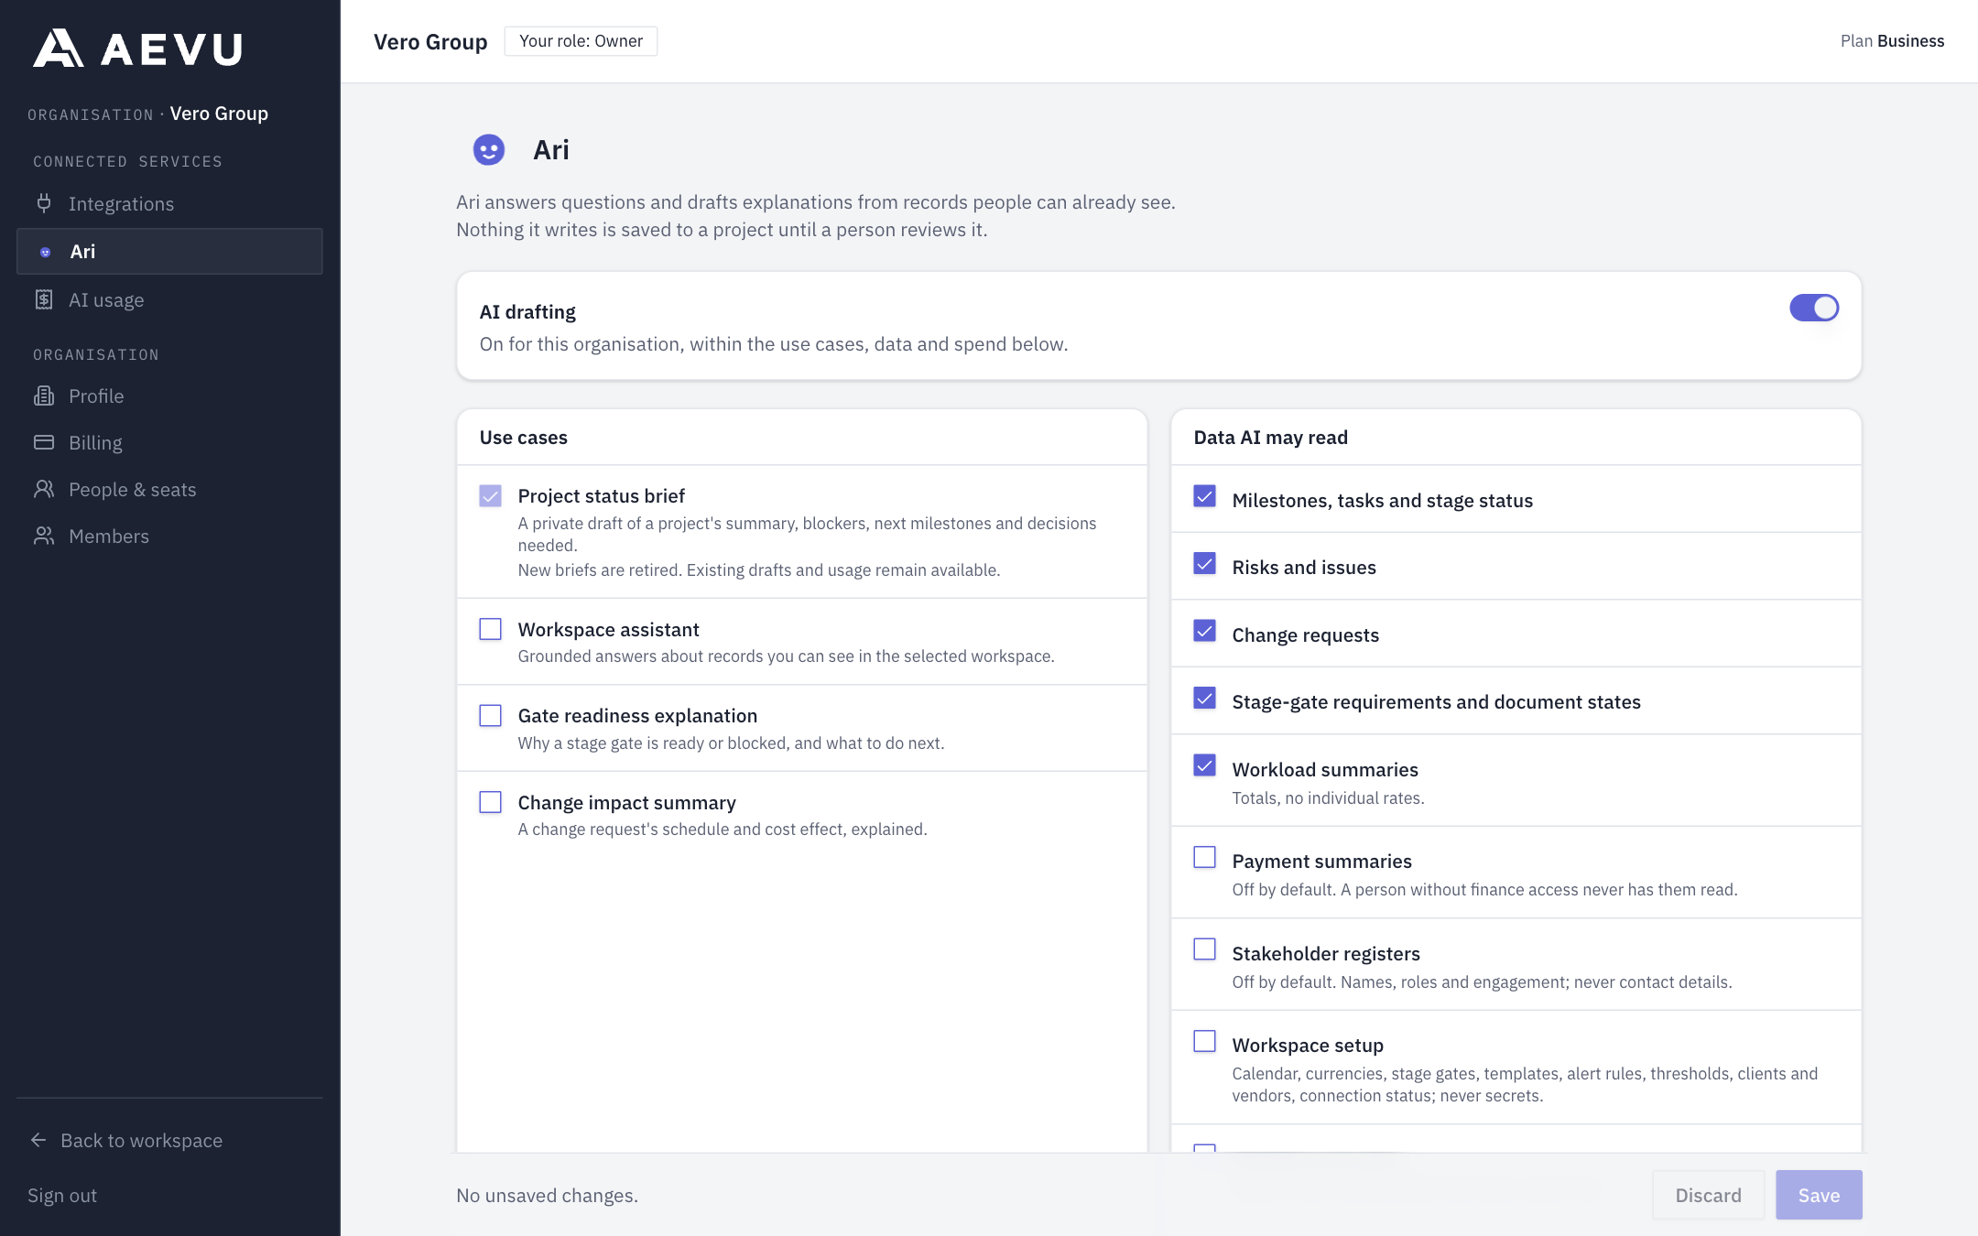Open Integrations in the sidebar
Screen dimensions: 1978x1236
tap(169, 203)
